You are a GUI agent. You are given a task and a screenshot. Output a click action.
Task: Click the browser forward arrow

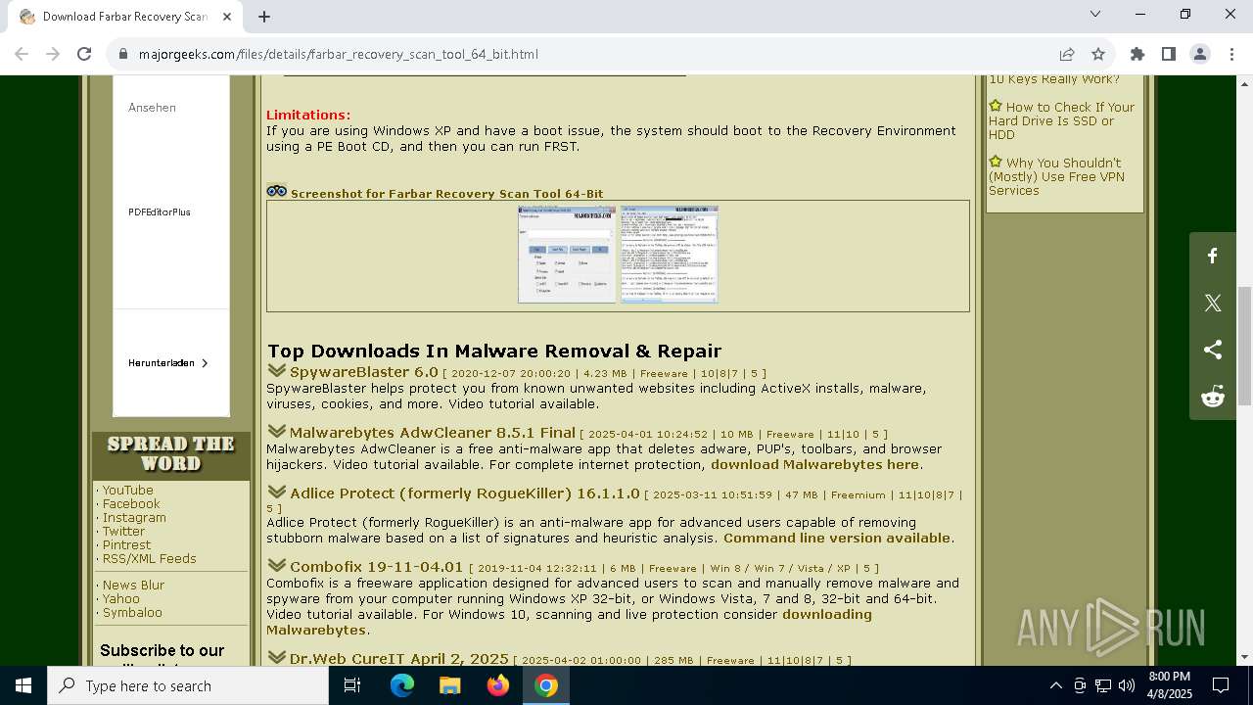[53, 54]
